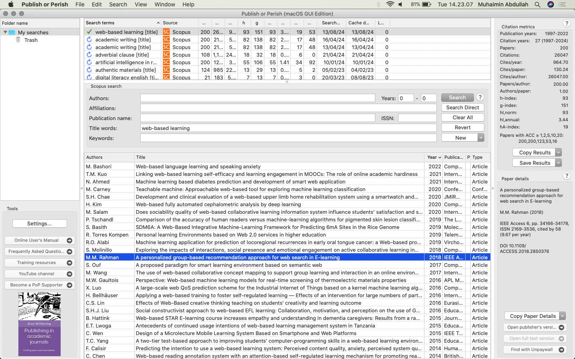Open the View menu
The height and width of the screenshot is (359, 575).
[x=141, y=4]
